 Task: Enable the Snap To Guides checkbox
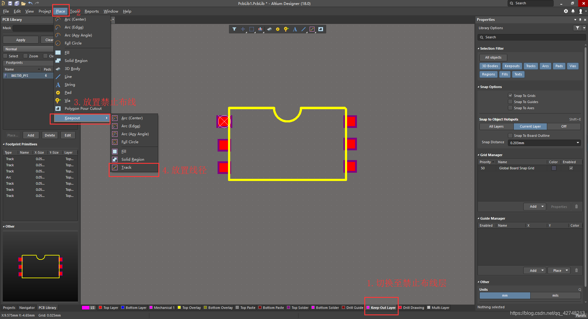tap(510, 102)
